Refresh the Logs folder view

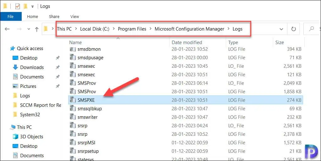294,29
